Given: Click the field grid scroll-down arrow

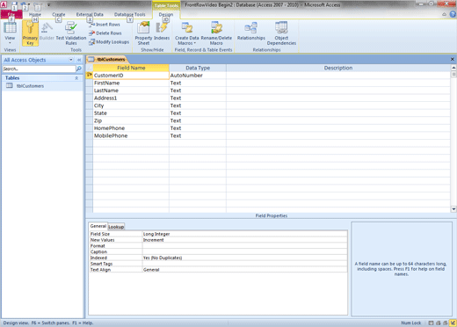Looking at the screenshot, I should [453, 209].
